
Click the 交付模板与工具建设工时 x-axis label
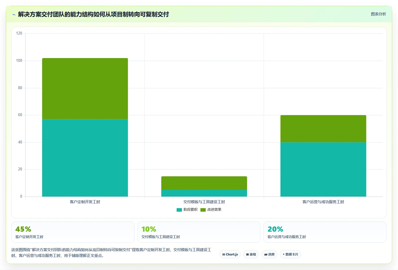click(x=204, y=202)
